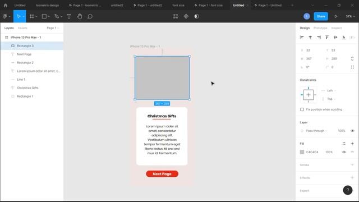The image size is (359, 202).
Task: Select the Next Page layer
Action: pyautogui.click(x=32, y=54)
